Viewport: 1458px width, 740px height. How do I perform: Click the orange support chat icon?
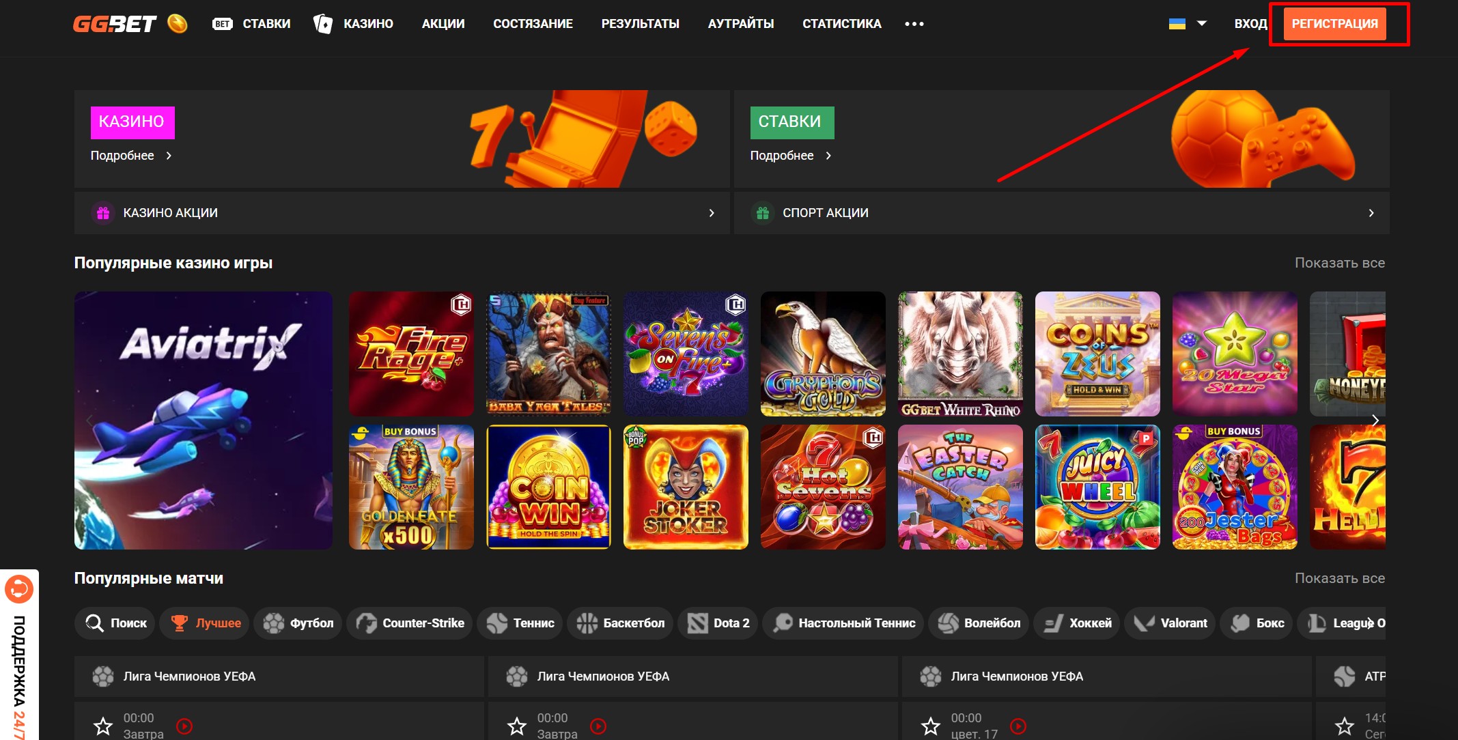coord(19,589)
